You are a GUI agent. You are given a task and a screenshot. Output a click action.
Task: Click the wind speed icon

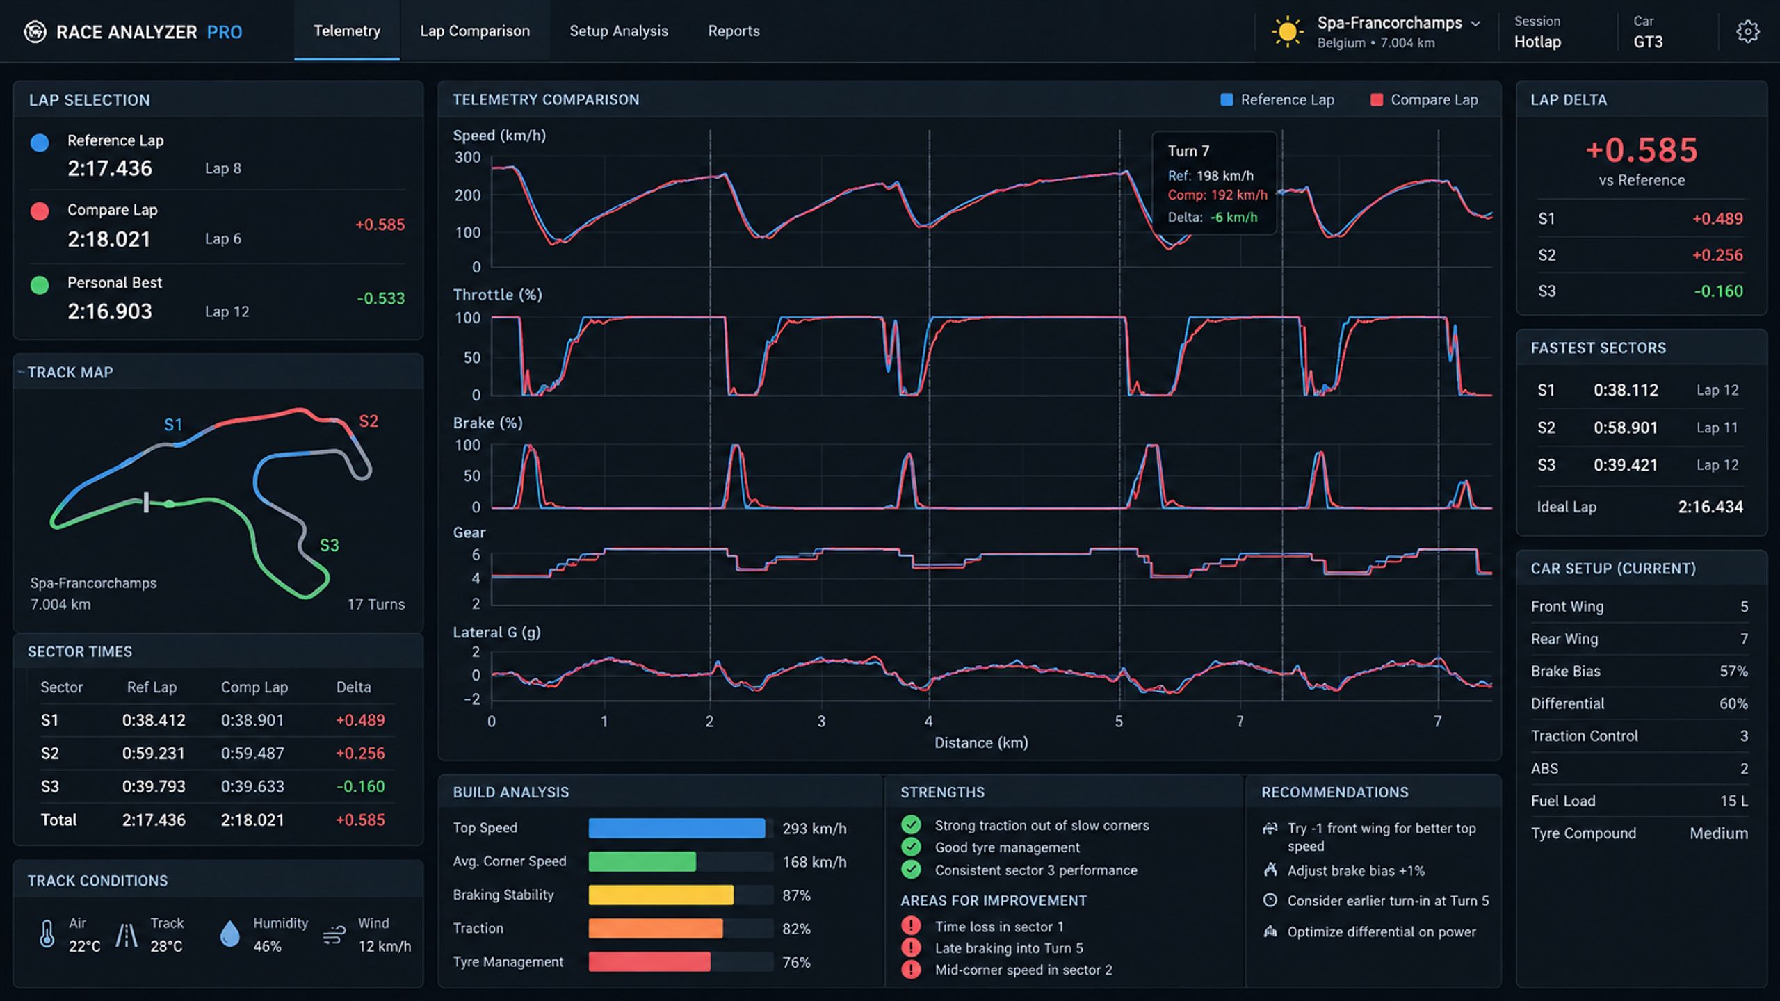coord(334,935)
